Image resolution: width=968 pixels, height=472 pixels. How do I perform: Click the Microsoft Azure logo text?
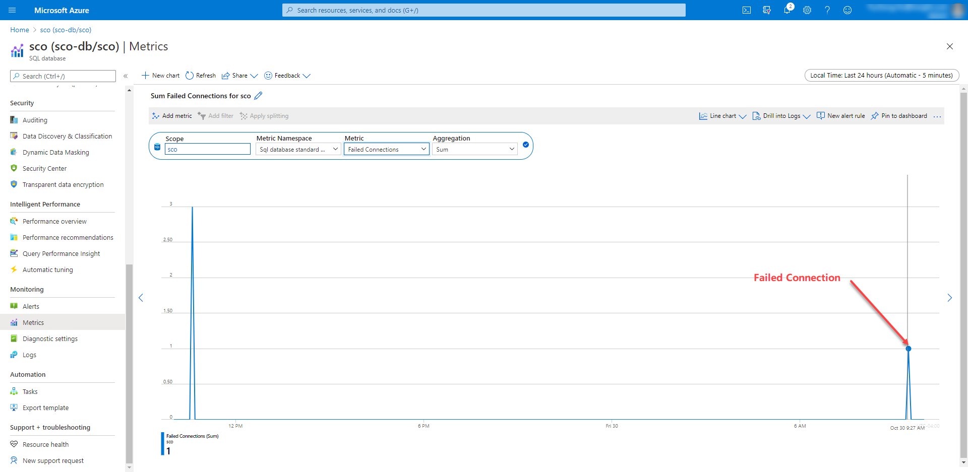click(x=62, y=10)
